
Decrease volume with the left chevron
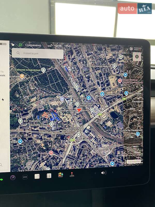(95, 173)
